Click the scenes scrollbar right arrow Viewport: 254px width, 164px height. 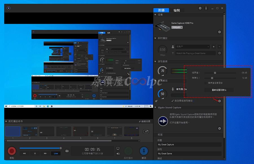point(139,141)
